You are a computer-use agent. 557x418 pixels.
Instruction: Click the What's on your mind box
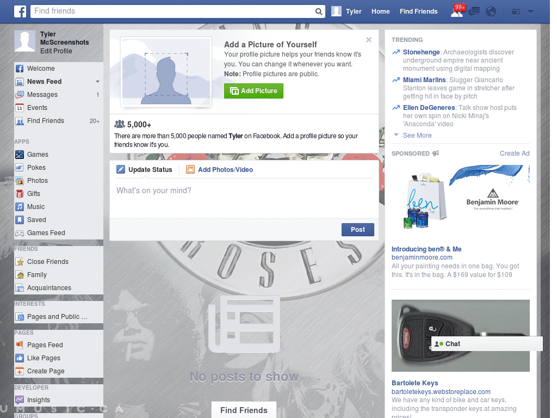(x=244, y=197)
